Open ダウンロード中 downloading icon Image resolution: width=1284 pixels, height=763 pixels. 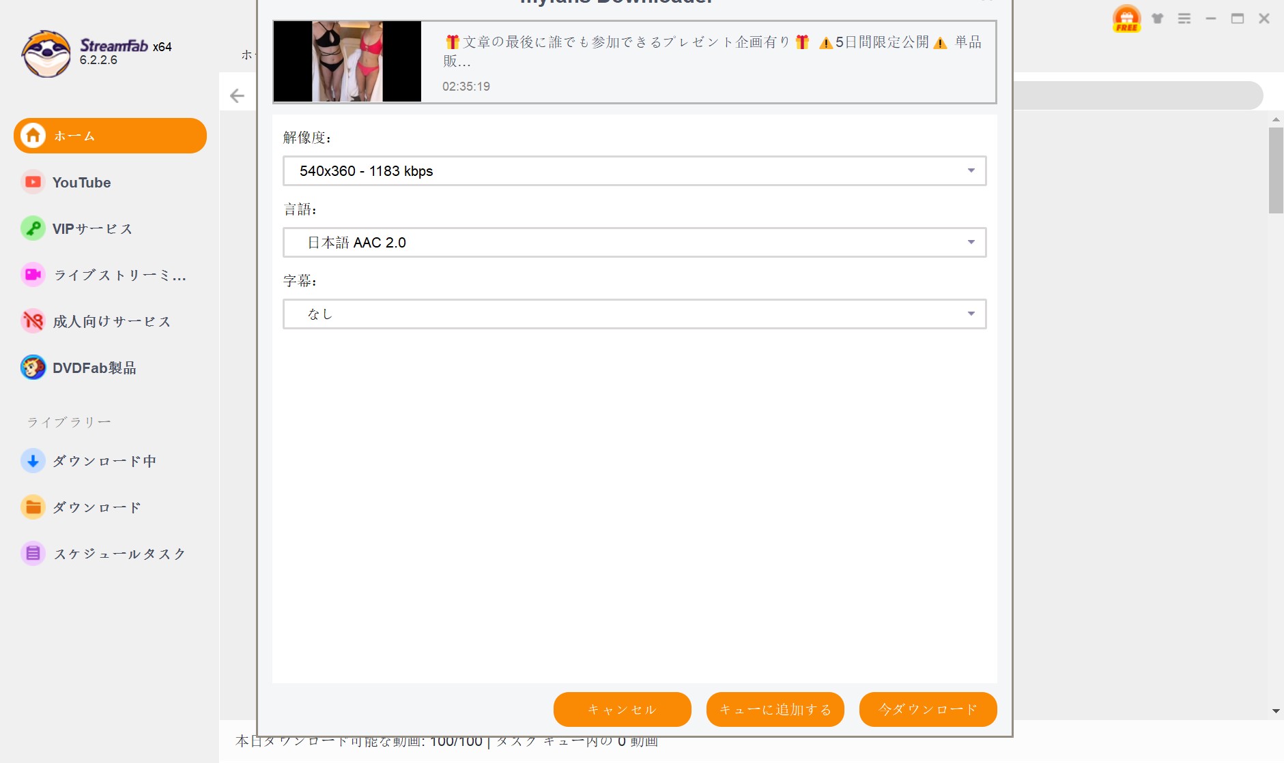(x=33, y=461)
